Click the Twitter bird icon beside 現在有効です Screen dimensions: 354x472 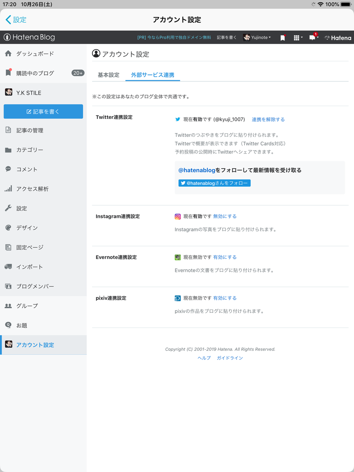(178, 119)
